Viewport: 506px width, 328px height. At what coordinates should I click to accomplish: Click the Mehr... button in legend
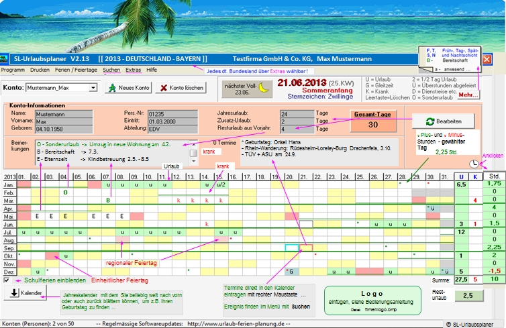(x=468, y=95)
